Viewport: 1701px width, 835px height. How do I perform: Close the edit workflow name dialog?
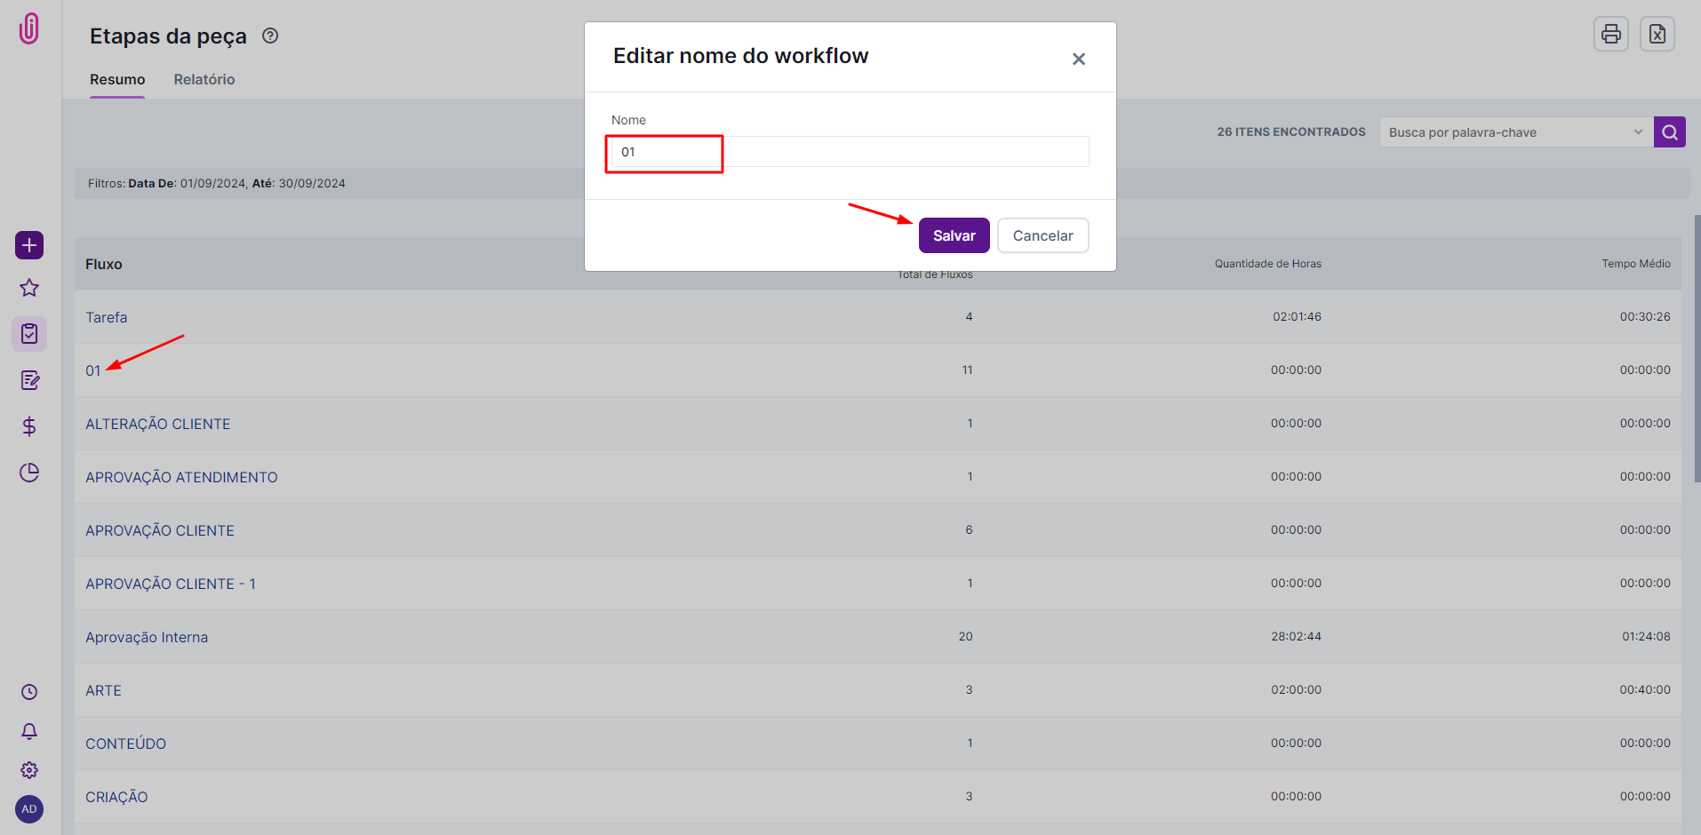pyautogui.click(x=1078, y=59)
